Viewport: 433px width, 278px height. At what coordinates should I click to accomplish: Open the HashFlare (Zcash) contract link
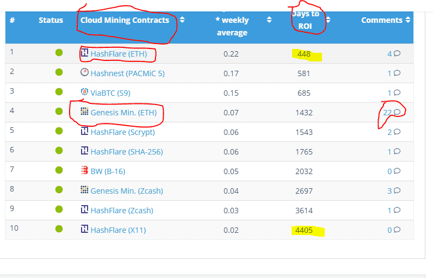pyautogui.click(x=122, y=211)
